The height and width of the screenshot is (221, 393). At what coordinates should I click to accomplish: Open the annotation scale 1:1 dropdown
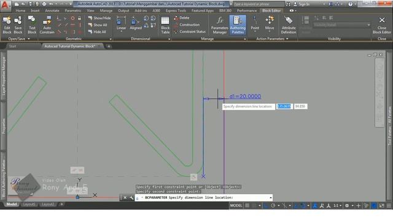337,206
